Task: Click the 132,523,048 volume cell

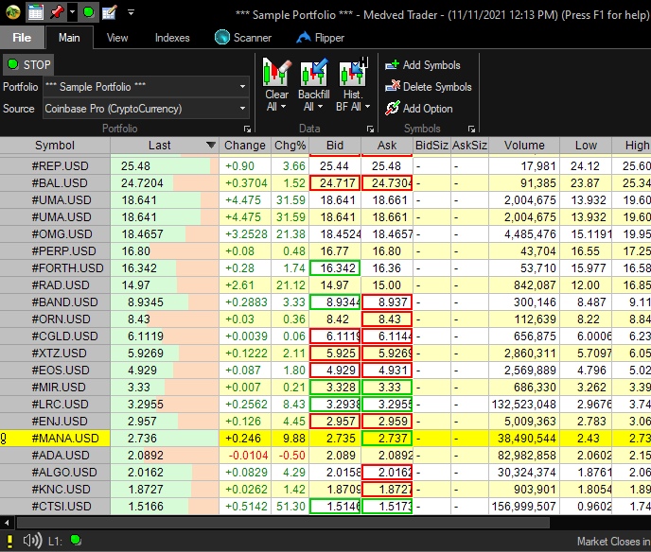Action: click(524, 404)
